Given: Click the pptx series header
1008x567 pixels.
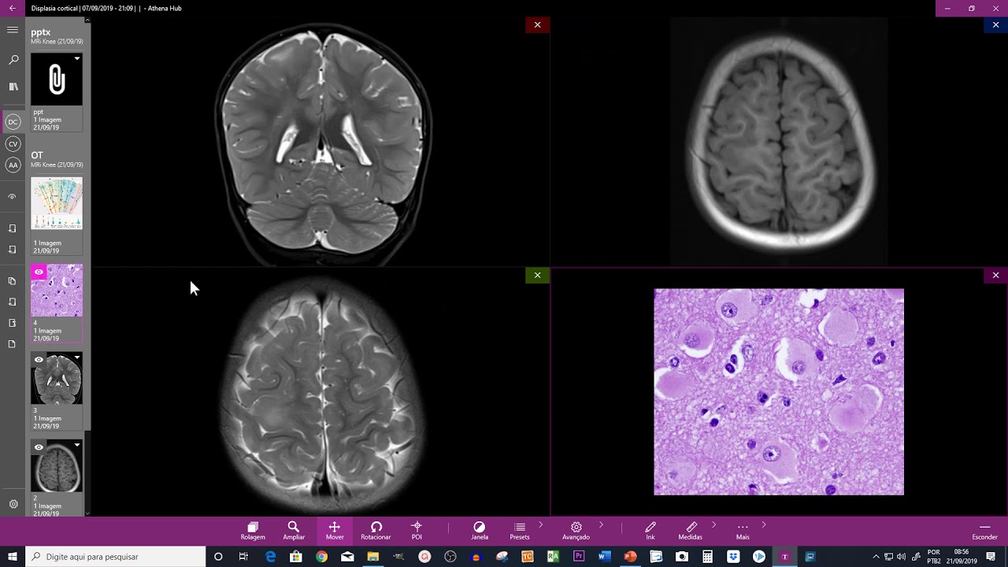Looking at the screenshot, I should 57,36.
